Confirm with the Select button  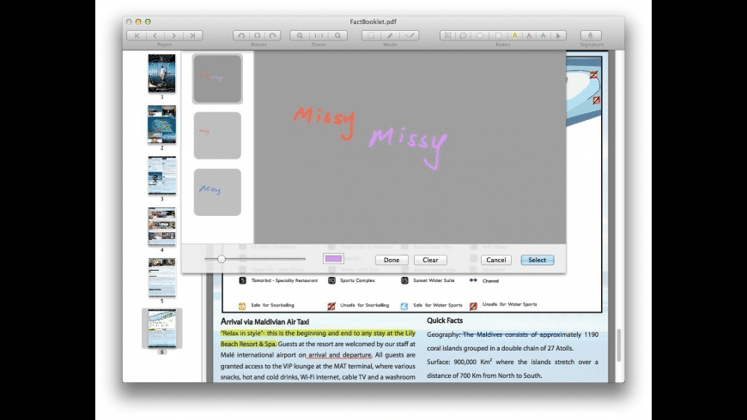pos(537,260)
